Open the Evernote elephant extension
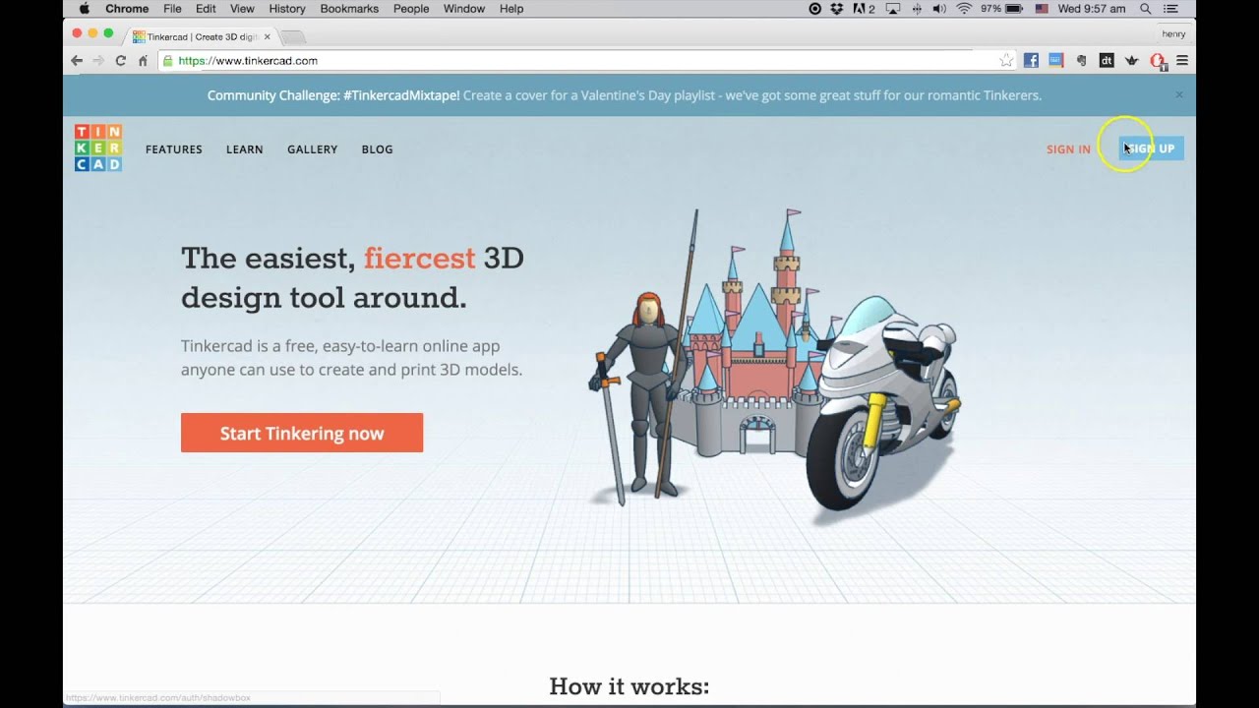Viewport: 1259px width, 708px height. 1081,61
